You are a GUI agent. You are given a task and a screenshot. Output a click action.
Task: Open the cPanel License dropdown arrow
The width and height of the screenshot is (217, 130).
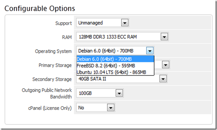(111, 108)
